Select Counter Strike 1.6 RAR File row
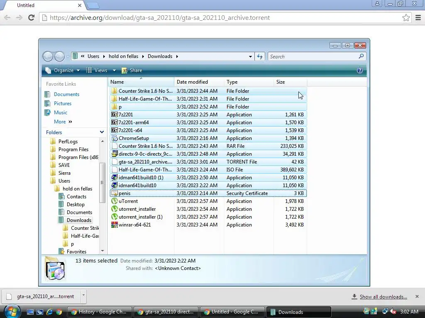The image size is (425, 318). coord(208,146)
